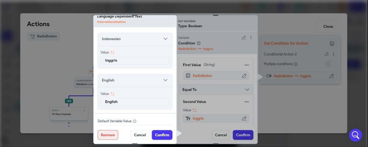Click the variable icon beside Indonesian Value label
Viewport: 368px width, 147px height.
coord(113,53)
